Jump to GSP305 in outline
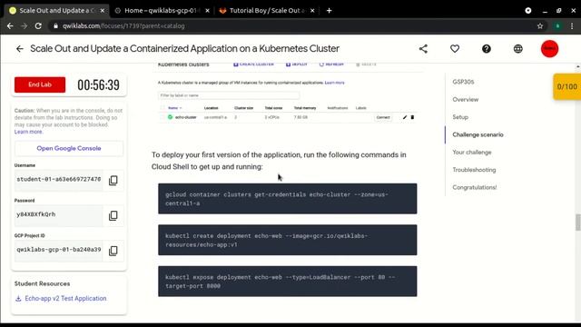The image size is (581, 327). pos(463,82)
